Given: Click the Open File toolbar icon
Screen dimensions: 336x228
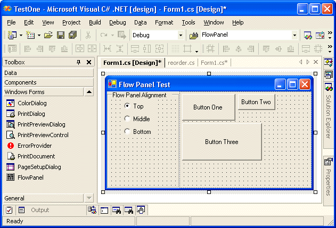Looking at the screenshot, I should [x=48, y=35].
